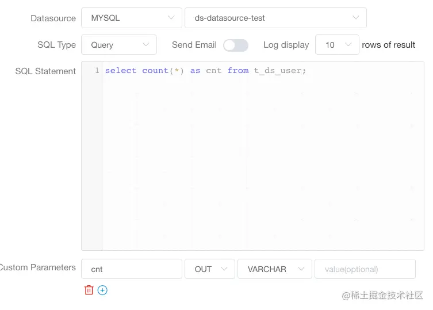The height and width of the screenshot is (310, 433).
Task: Click the SQL statement line in the editor
Action: pos(205,71)
